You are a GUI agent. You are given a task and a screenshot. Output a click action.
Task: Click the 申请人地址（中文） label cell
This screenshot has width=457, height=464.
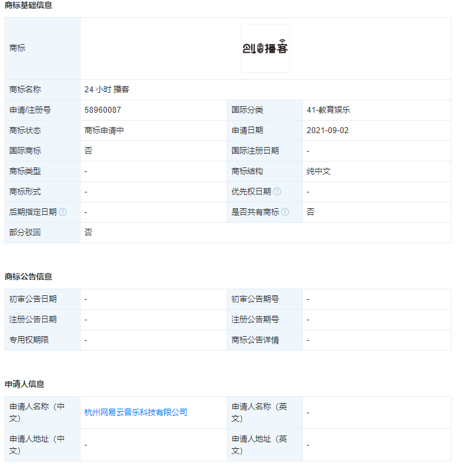click(x=42, y=445)
